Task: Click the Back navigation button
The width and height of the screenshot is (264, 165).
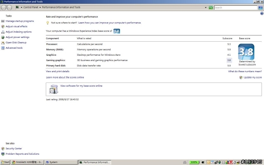Action: [4, 7]
